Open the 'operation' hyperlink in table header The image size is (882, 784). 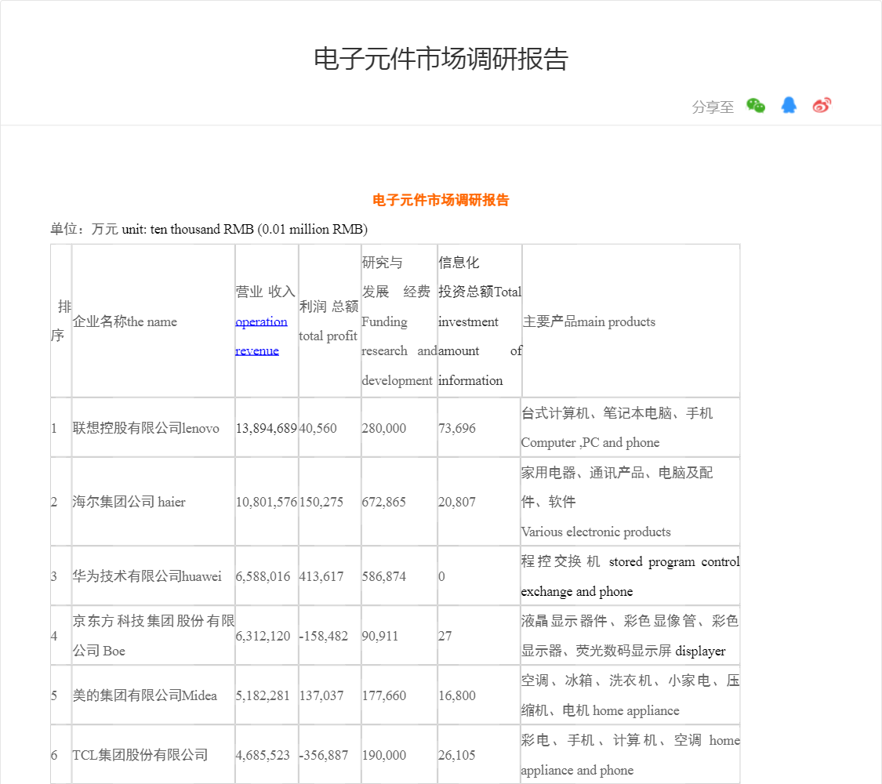point(261,321)
